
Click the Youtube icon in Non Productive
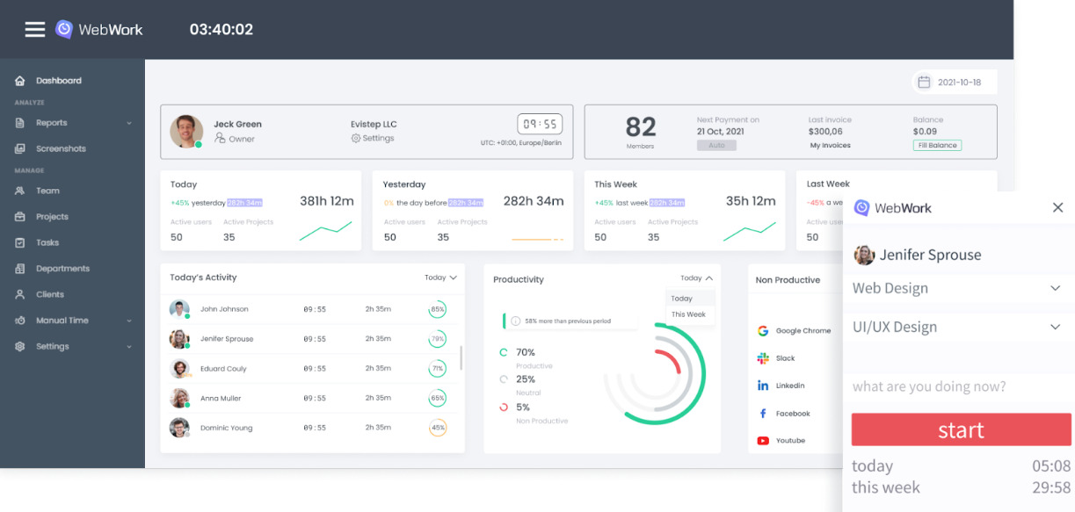point(763,441)
